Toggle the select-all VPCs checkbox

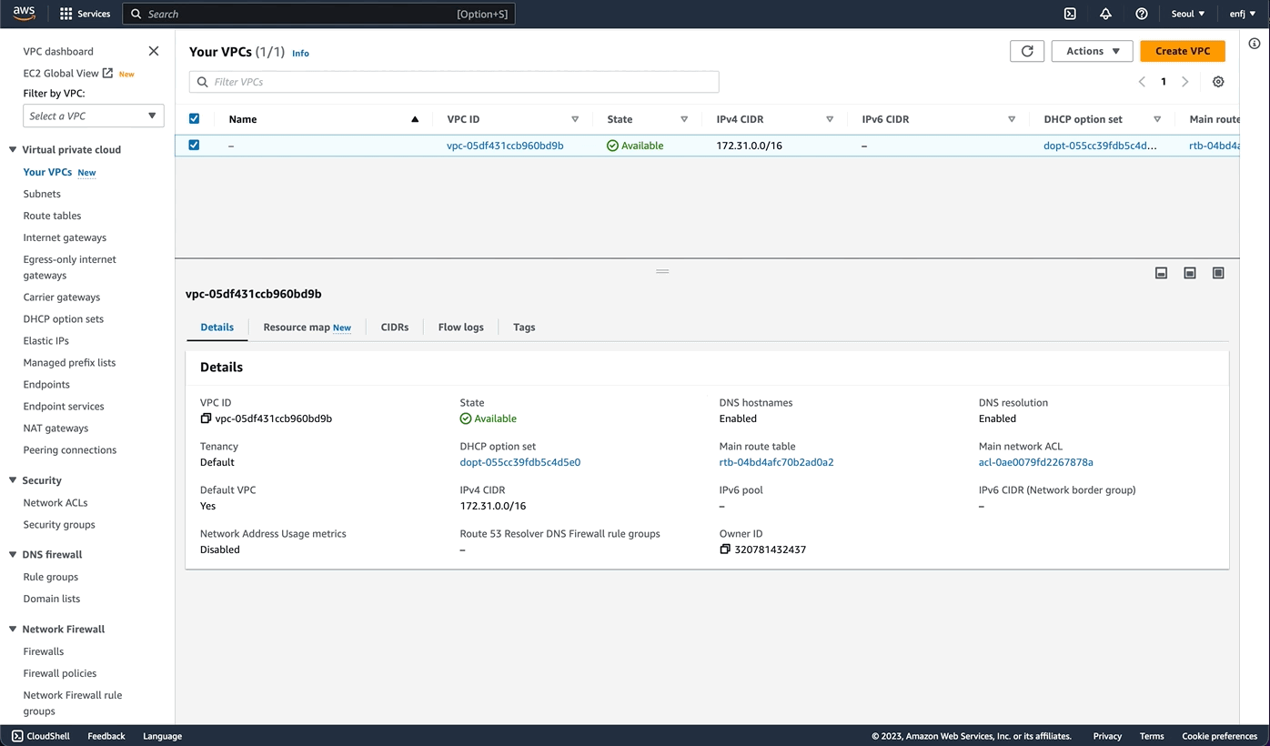(x=194, y=119)
